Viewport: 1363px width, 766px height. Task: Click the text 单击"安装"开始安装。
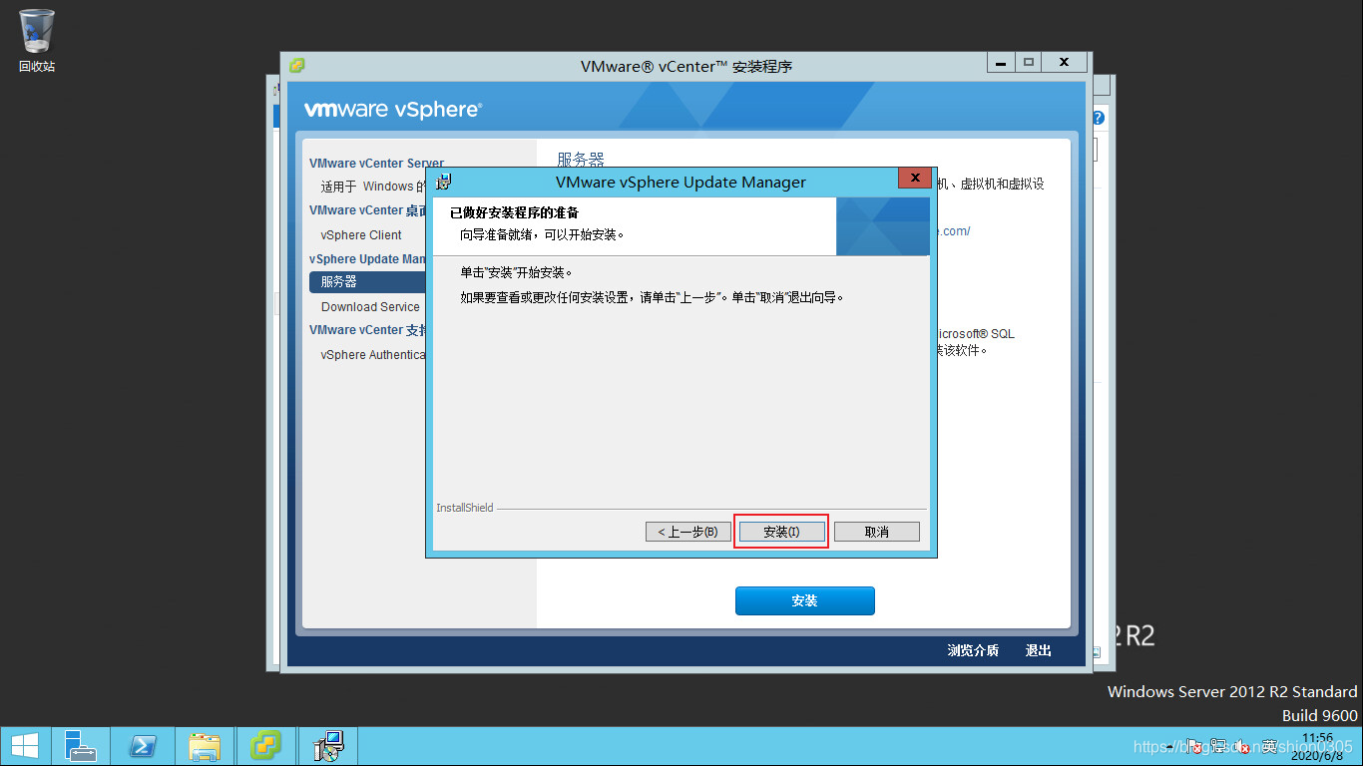click(517, 272)
